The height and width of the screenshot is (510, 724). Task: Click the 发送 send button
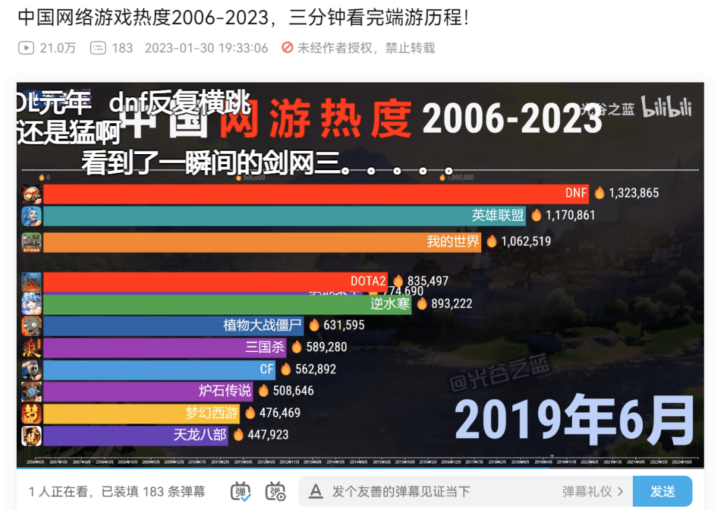point(662,491)
